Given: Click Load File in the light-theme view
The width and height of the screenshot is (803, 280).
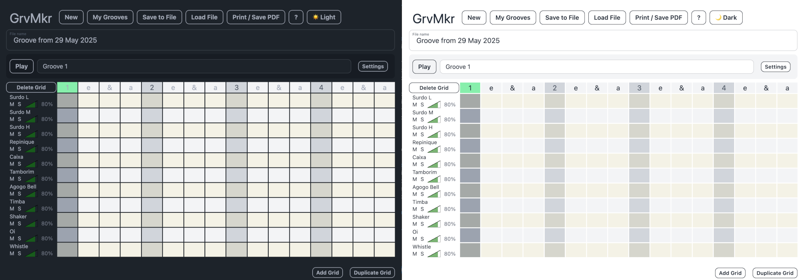Looking at the screenshot, I should click(607, 18).
